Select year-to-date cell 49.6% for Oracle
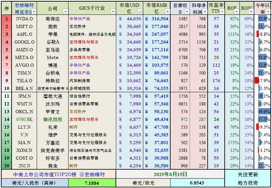272x188 pixels. [x=262, y=112]
